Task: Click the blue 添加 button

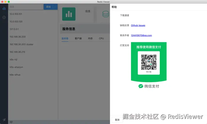Action: coord(48,7)
